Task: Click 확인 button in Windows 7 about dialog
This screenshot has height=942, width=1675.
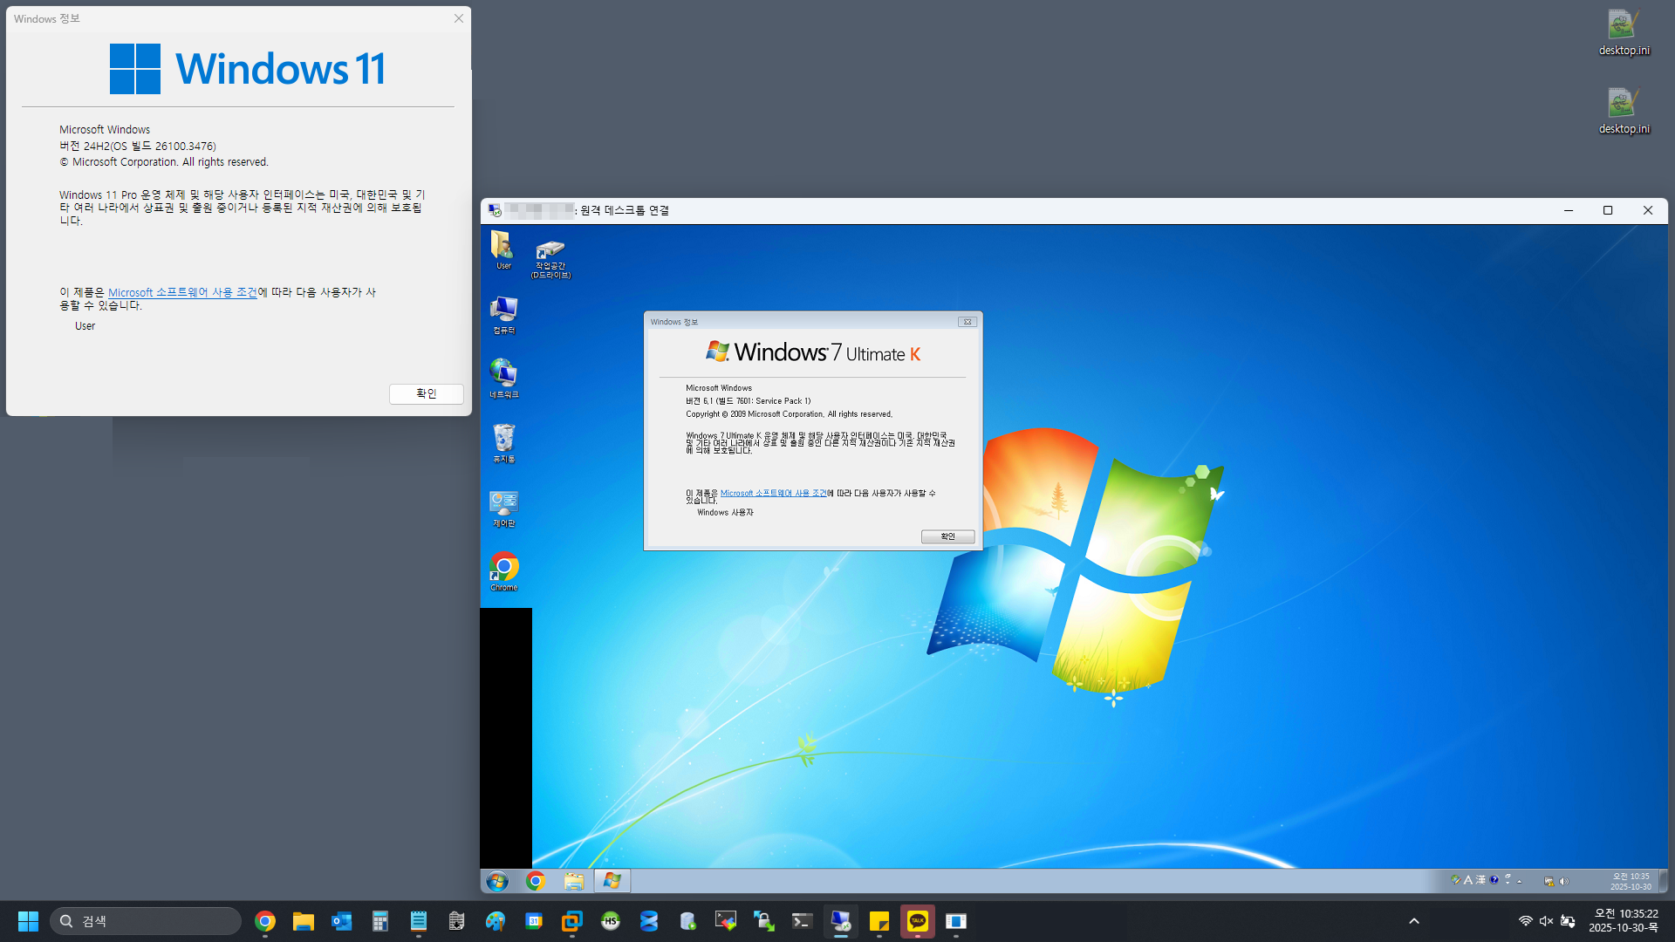Action: tap(947, 536)
